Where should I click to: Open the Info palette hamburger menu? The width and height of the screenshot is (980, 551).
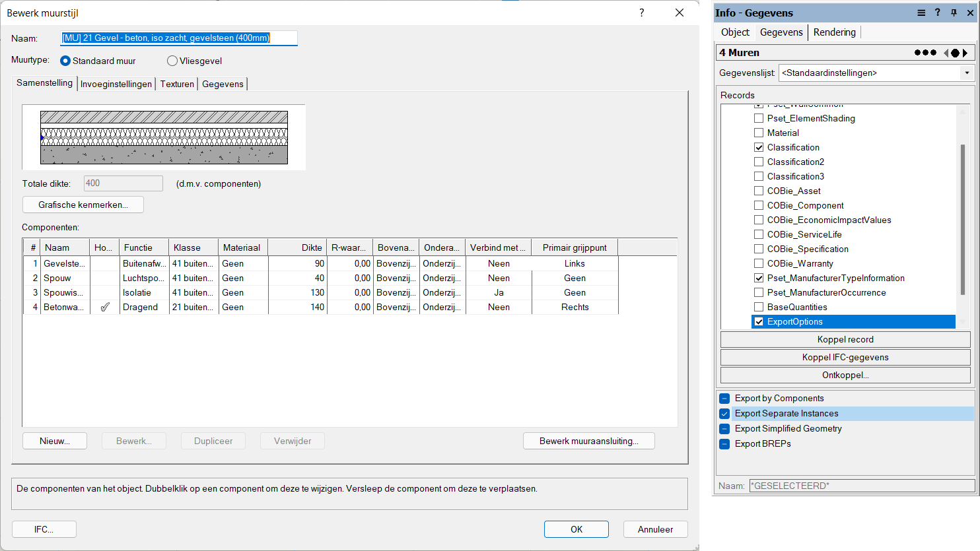coord(921,13)
